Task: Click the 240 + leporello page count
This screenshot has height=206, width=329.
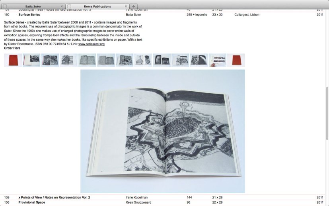Action: coord(197,15)
